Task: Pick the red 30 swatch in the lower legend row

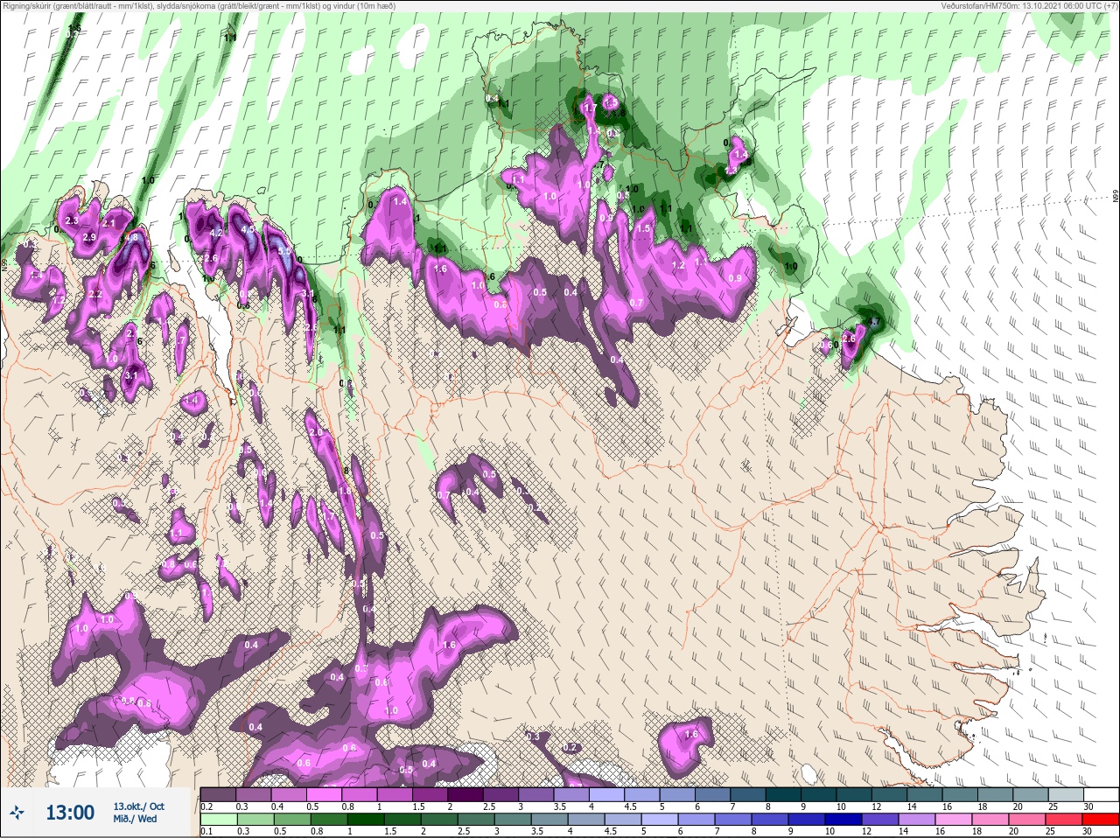Action: coord(1101,819)
